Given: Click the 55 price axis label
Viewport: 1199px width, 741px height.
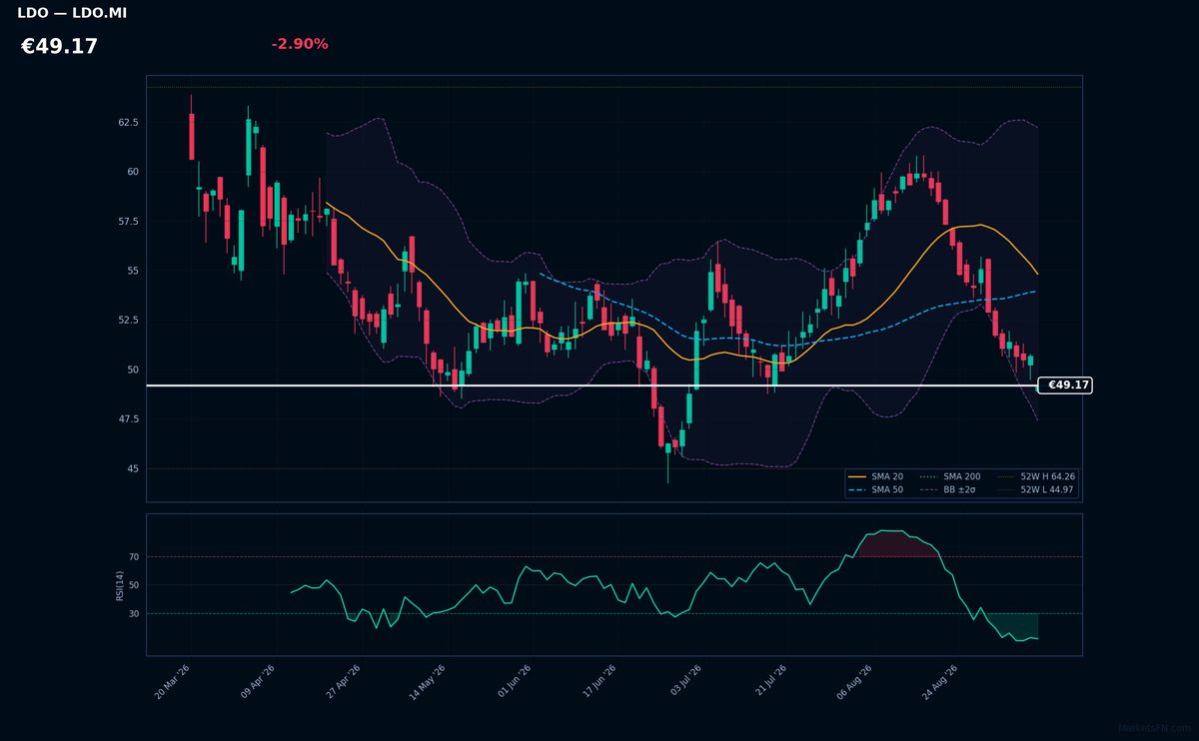Looking at the screenshot, I should [x=133, y=271].
